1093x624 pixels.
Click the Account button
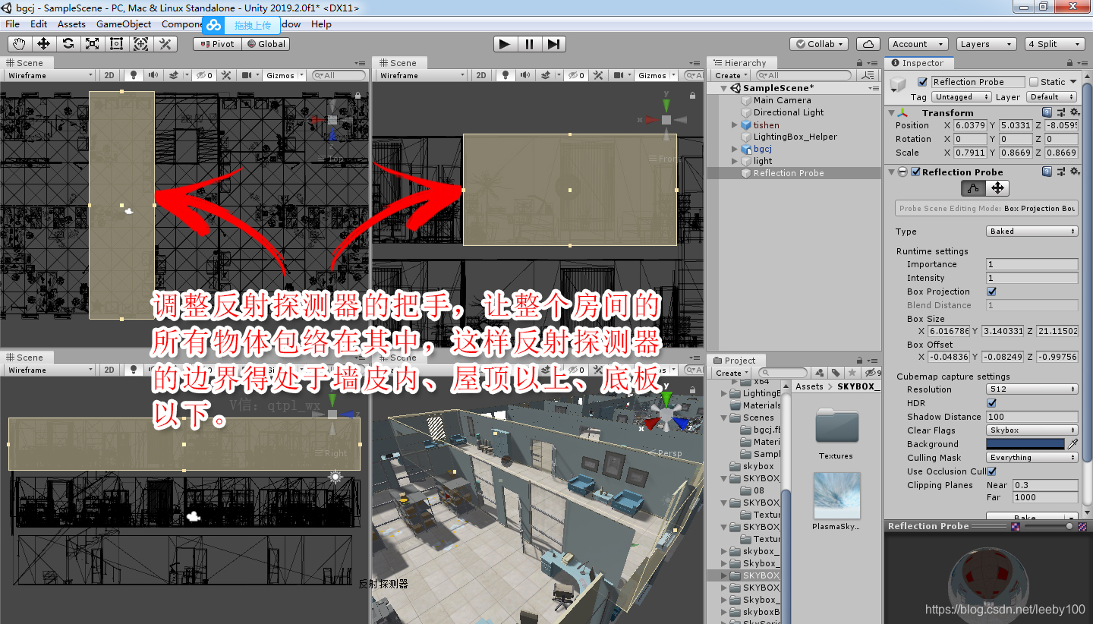point(918,44)
